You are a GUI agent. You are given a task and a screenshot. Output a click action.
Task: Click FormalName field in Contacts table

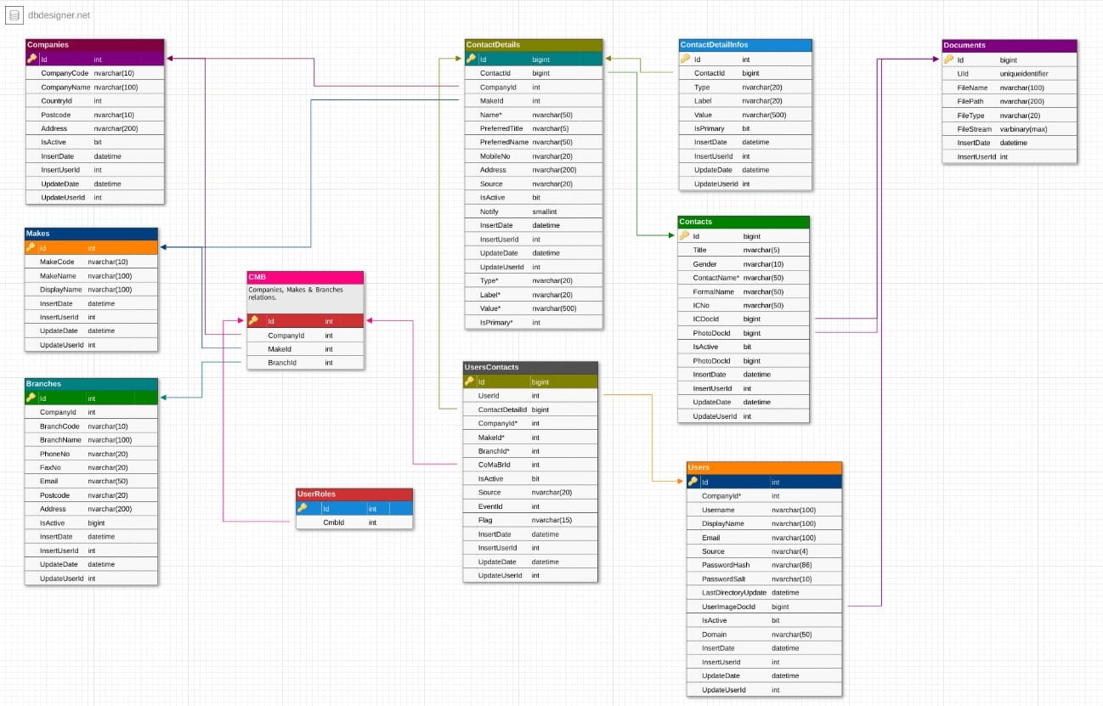coord(744,291)
